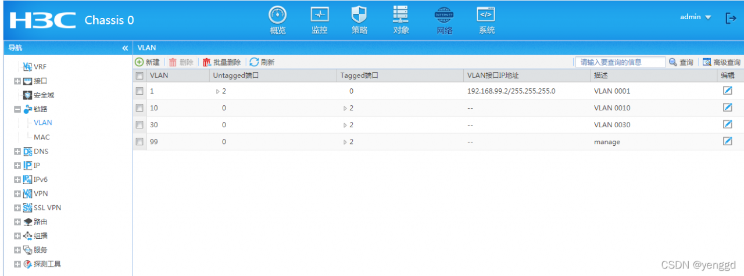Click the 192.168.99.2/255.255.255.0 address cell

[512, 91]
